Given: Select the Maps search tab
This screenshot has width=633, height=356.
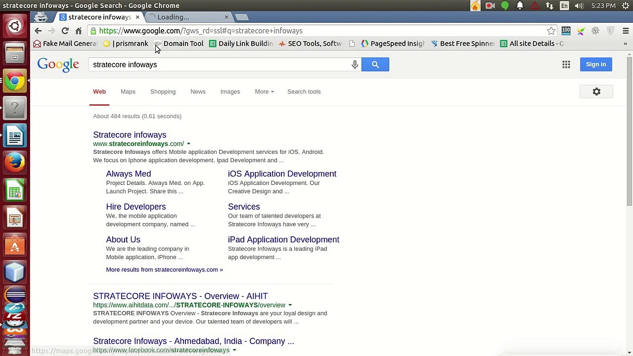Looking at the screenshot, I should (128, 91).
